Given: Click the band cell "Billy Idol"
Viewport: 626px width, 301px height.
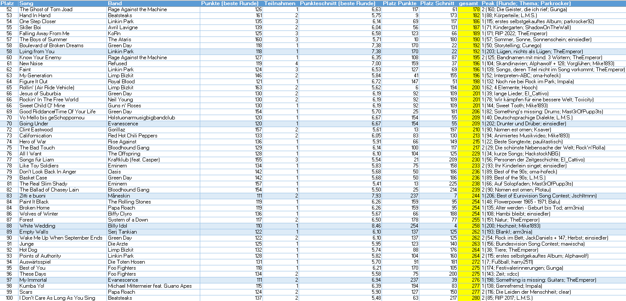Looking at the screenshot, I should (153, 226).
